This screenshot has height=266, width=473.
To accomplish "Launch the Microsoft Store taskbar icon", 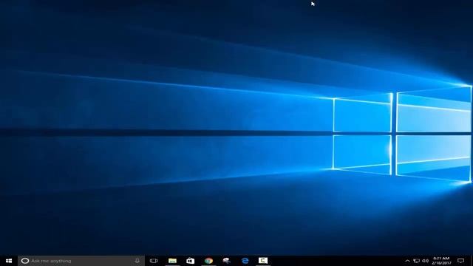I will tap(191, 261).
